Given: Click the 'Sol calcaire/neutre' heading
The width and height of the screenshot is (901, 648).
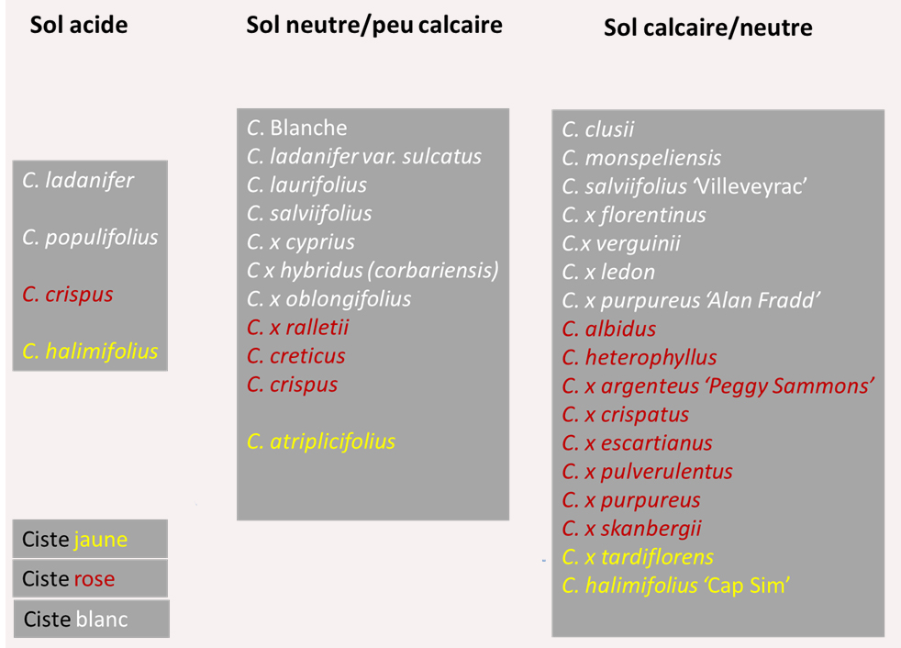Looking at the screenshot, I should pos(707,28).
